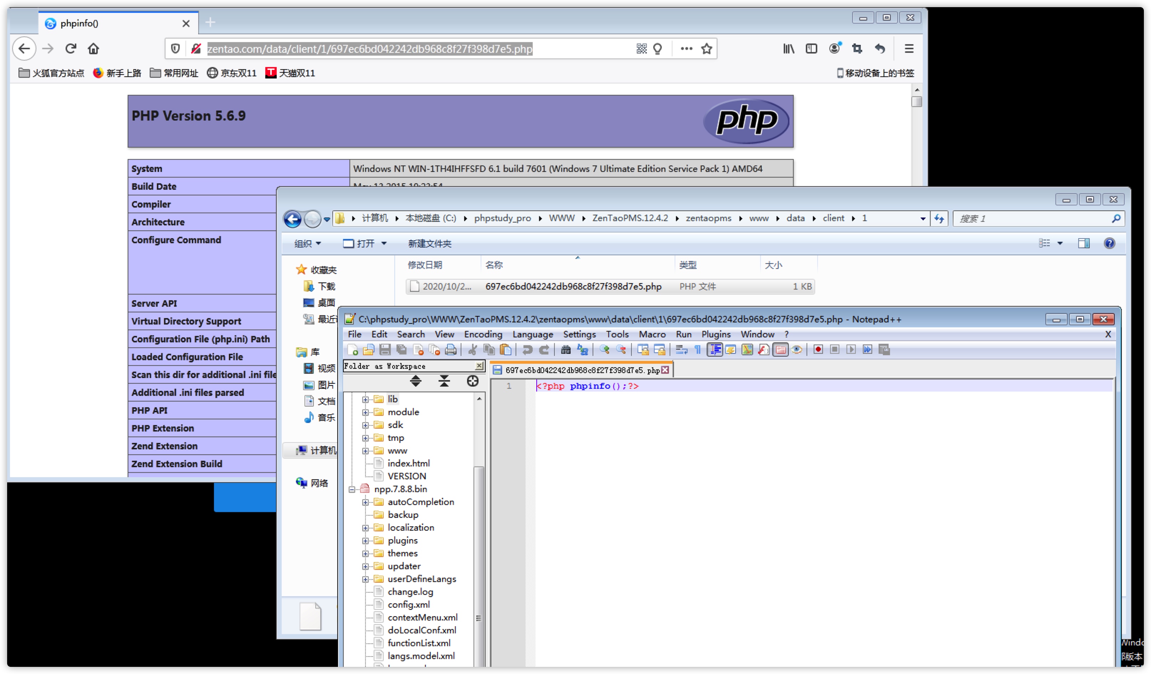Open the Explorer address bar history dropdown

(x=923, y=219)
